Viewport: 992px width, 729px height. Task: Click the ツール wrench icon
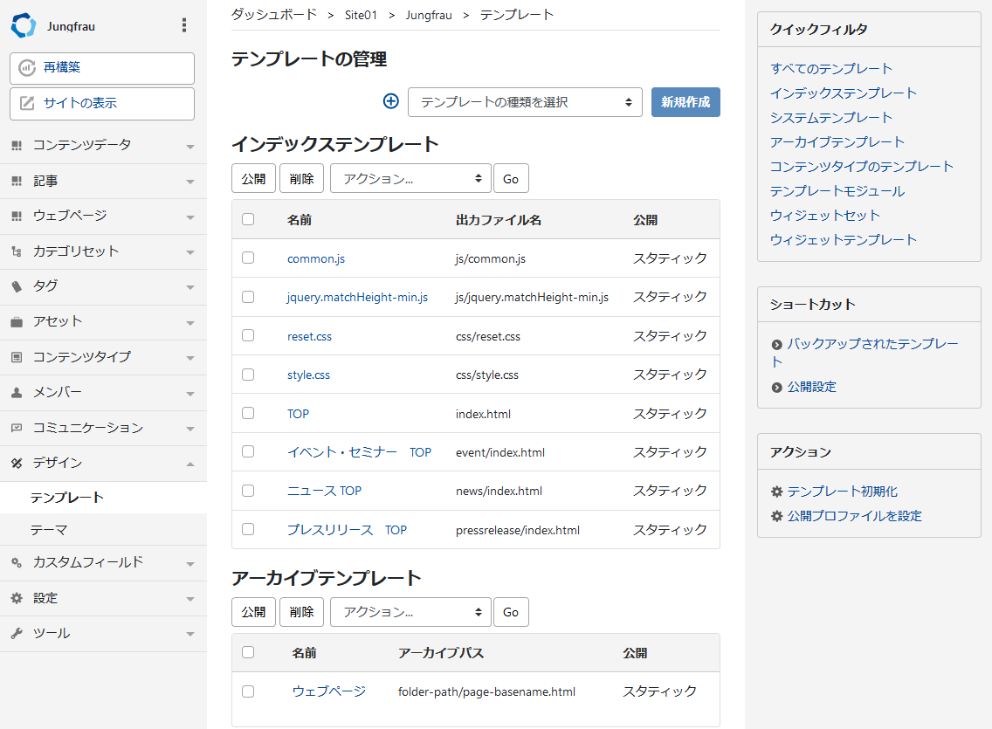coord(17,634)
